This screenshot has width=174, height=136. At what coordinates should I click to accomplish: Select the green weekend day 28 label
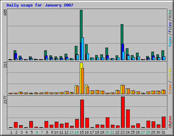[148, 132]
